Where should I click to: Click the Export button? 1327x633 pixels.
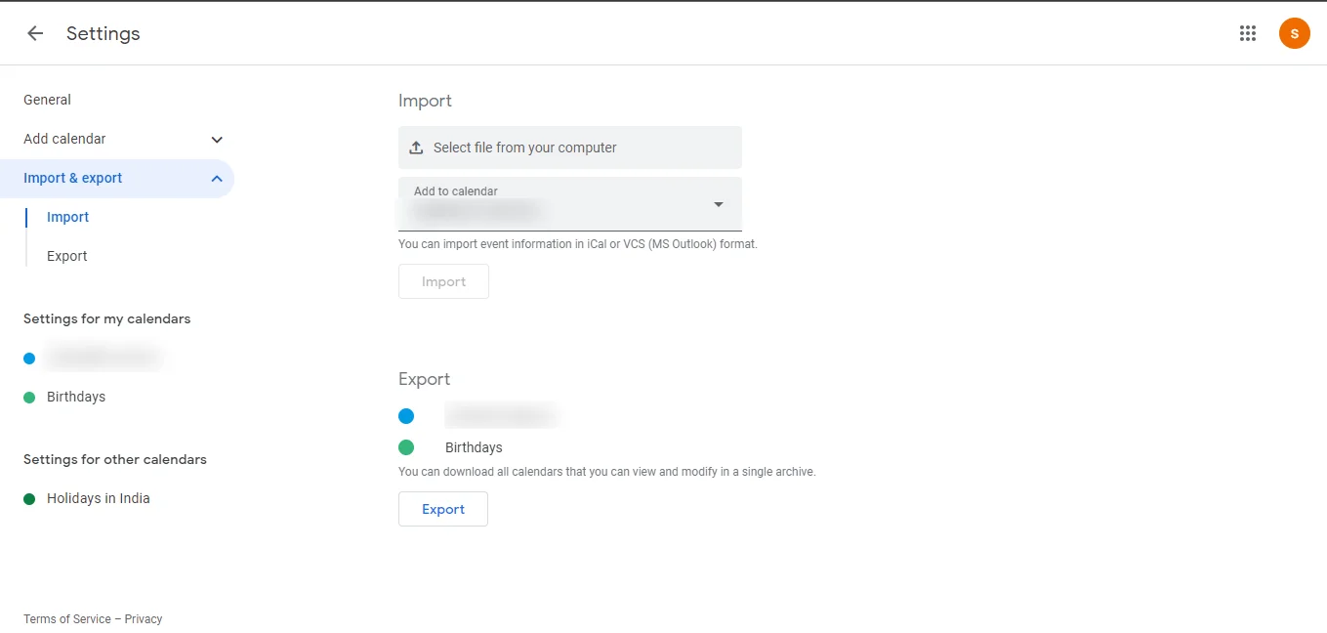(443, 509)
